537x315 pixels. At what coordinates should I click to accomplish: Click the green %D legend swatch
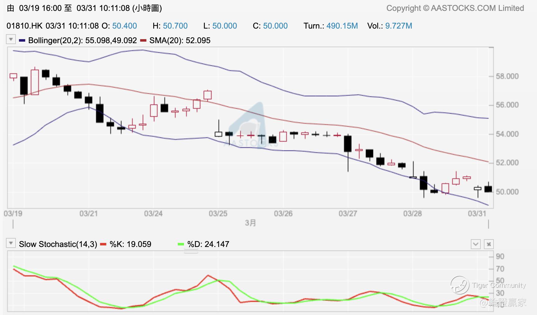pyautogui.click(x=181, y=244)
